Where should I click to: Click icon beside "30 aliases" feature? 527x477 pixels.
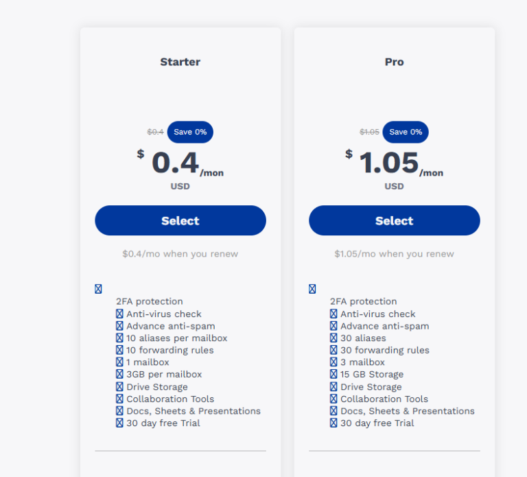[333, 338]
